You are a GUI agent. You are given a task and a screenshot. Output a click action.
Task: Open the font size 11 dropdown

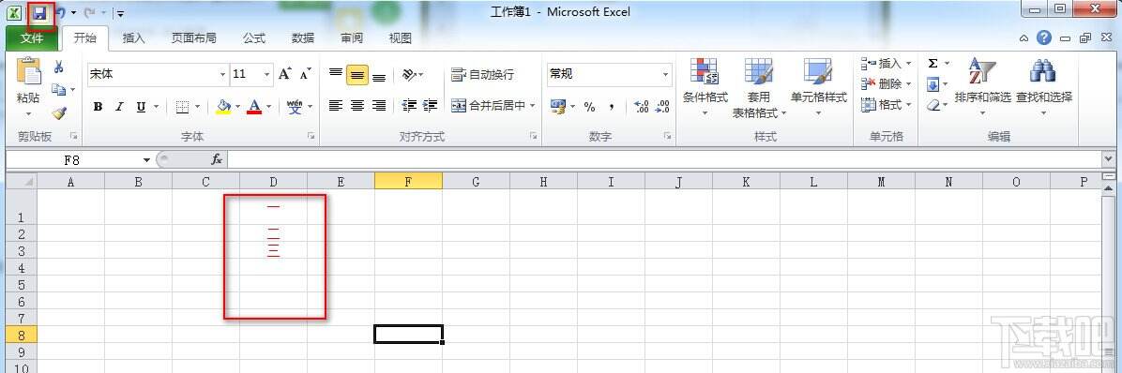pyautogui.click(x=267, y=74)
